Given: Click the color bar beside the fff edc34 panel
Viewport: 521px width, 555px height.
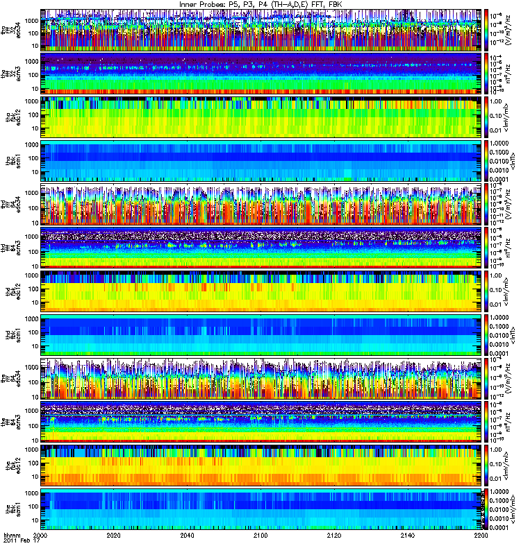Looking at the screenshot, I should (486, 378).
